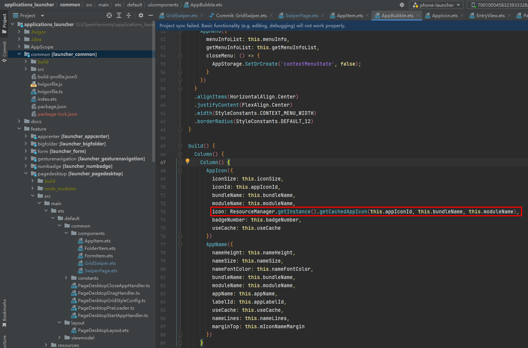Click ets in the breadcrumb bar
Viewport: 528px width, 348px height.
click(x=118, y=5)
